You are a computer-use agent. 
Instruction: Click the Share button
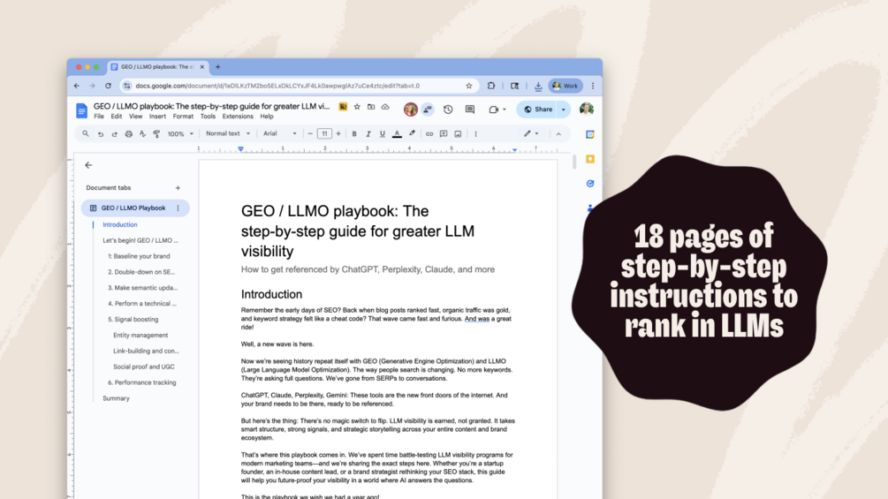[x=538, y=110]
